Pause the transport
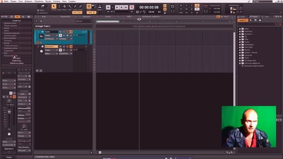This screenshot has height=159, width=283. point(122,7)
